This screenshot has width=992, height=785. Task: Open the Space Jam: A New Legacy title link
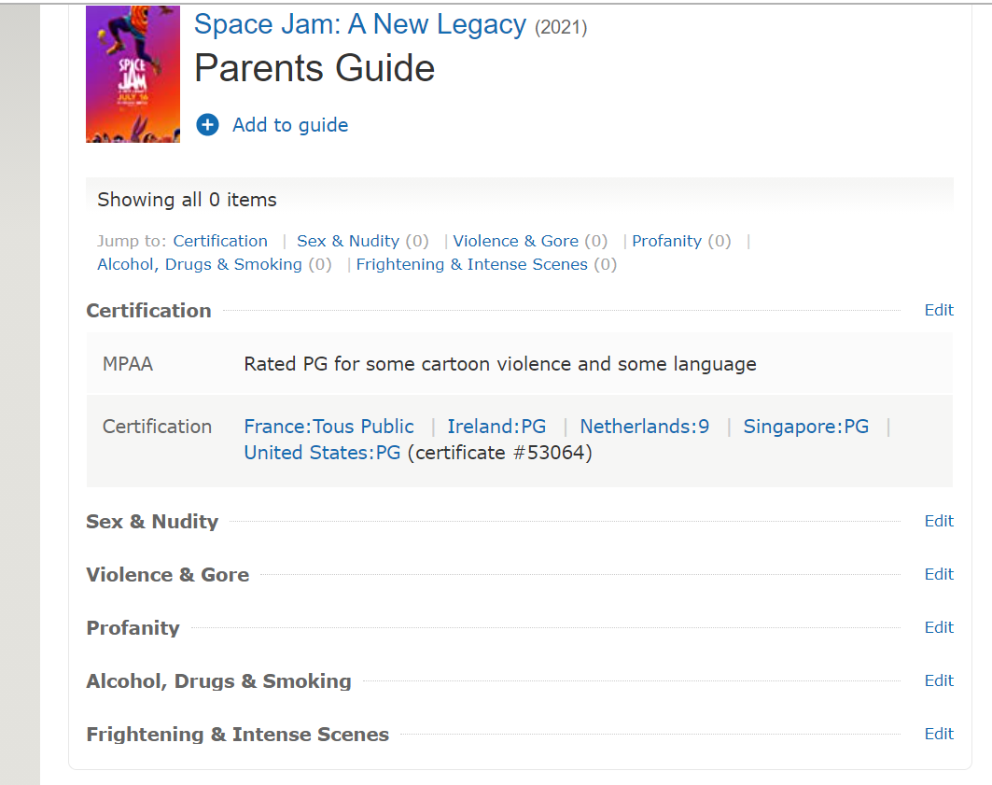360,25
